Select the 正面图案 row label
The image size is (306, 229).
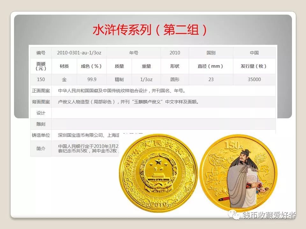coord(41,91)
